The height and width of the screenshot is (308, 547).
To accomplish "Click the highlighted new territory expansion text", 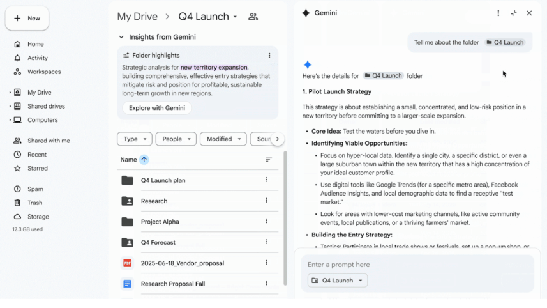I will point(214,67).
